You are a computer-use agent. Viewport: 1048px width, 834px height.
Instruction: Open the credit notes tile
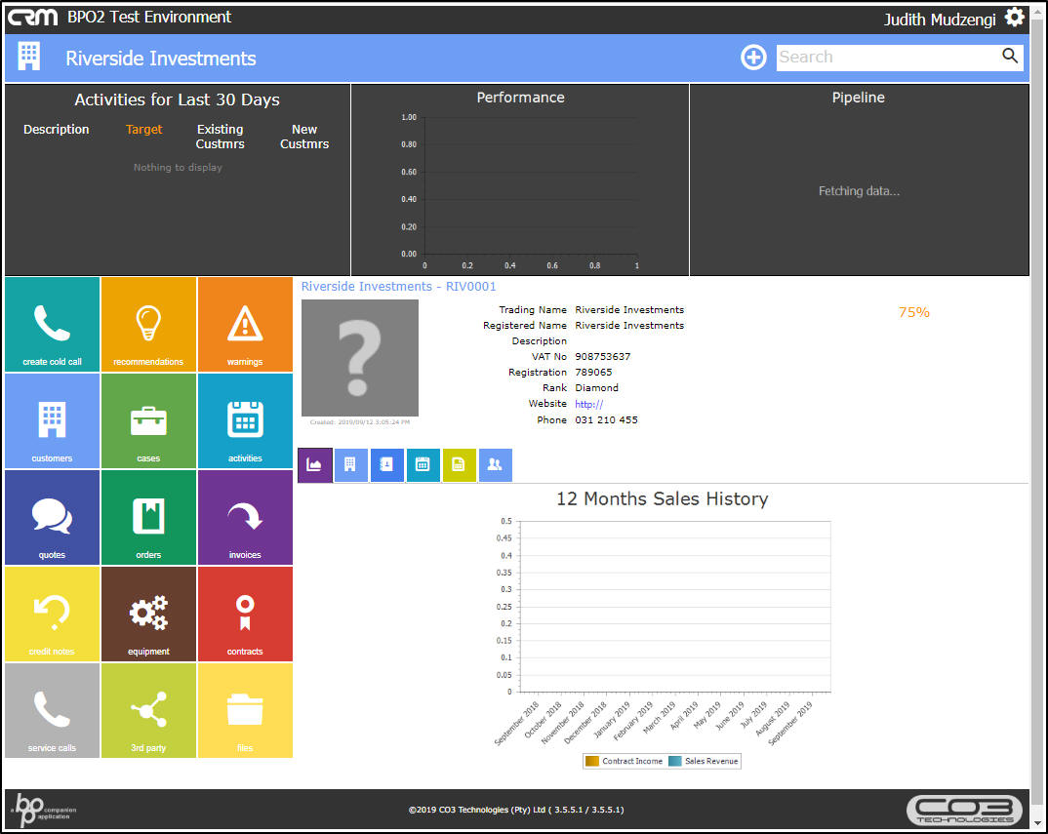coord(52,615)
